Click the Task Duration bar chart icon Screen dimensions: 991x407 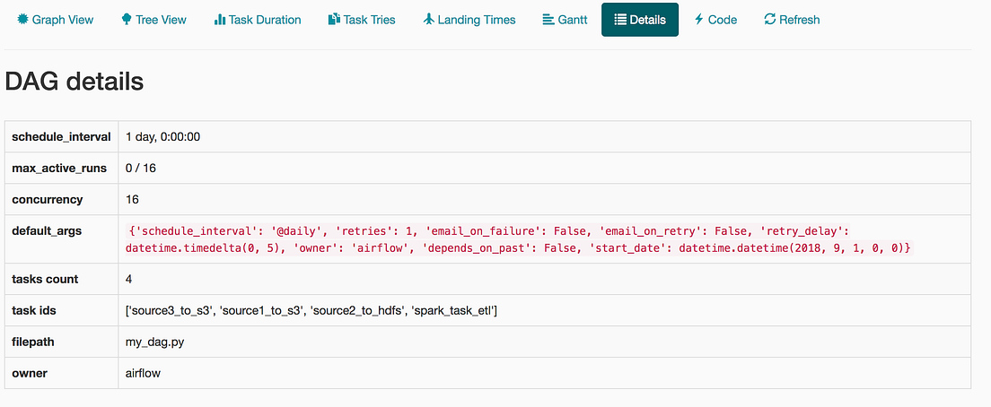pos(220,20)
